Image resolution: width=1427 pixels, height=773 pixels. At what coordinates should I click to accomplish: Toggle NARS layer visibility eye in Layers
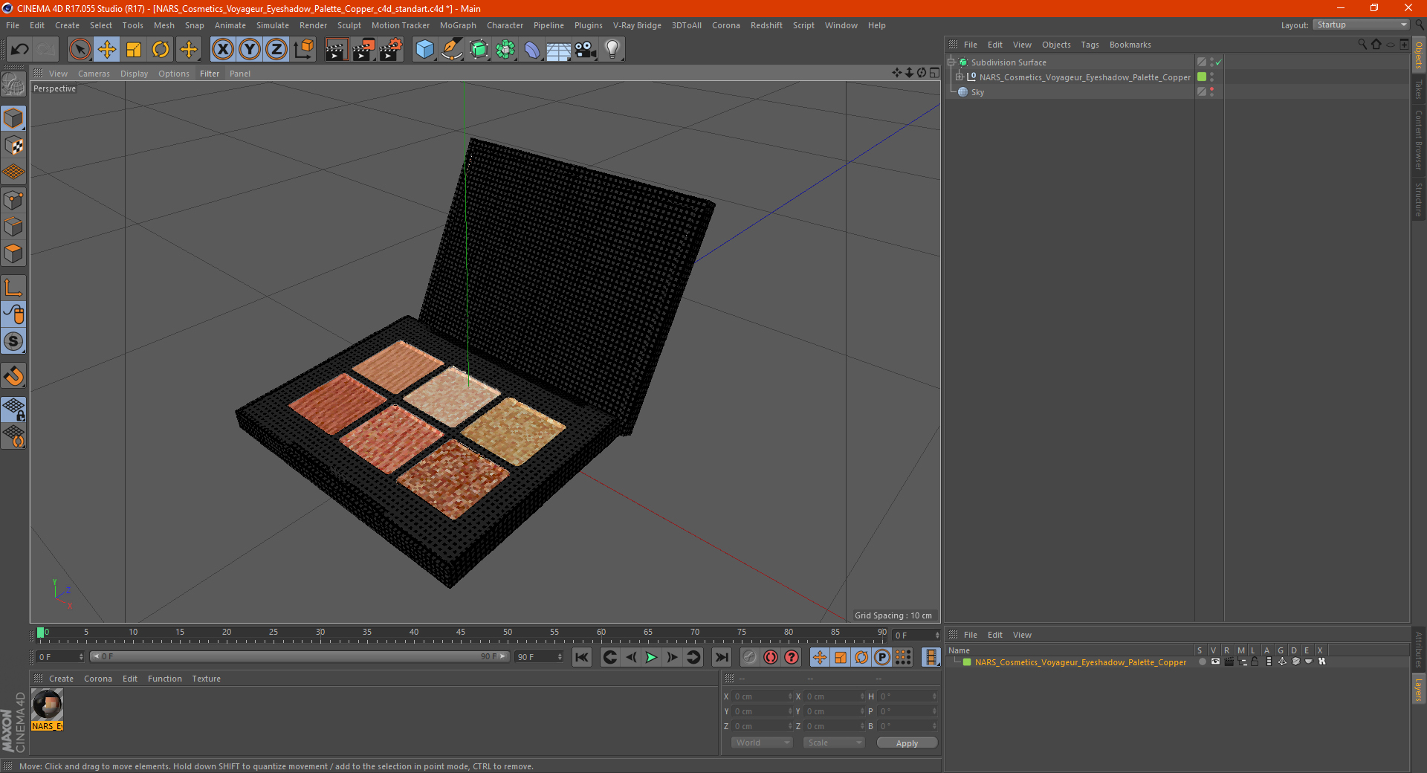(x=1215, y=662)
